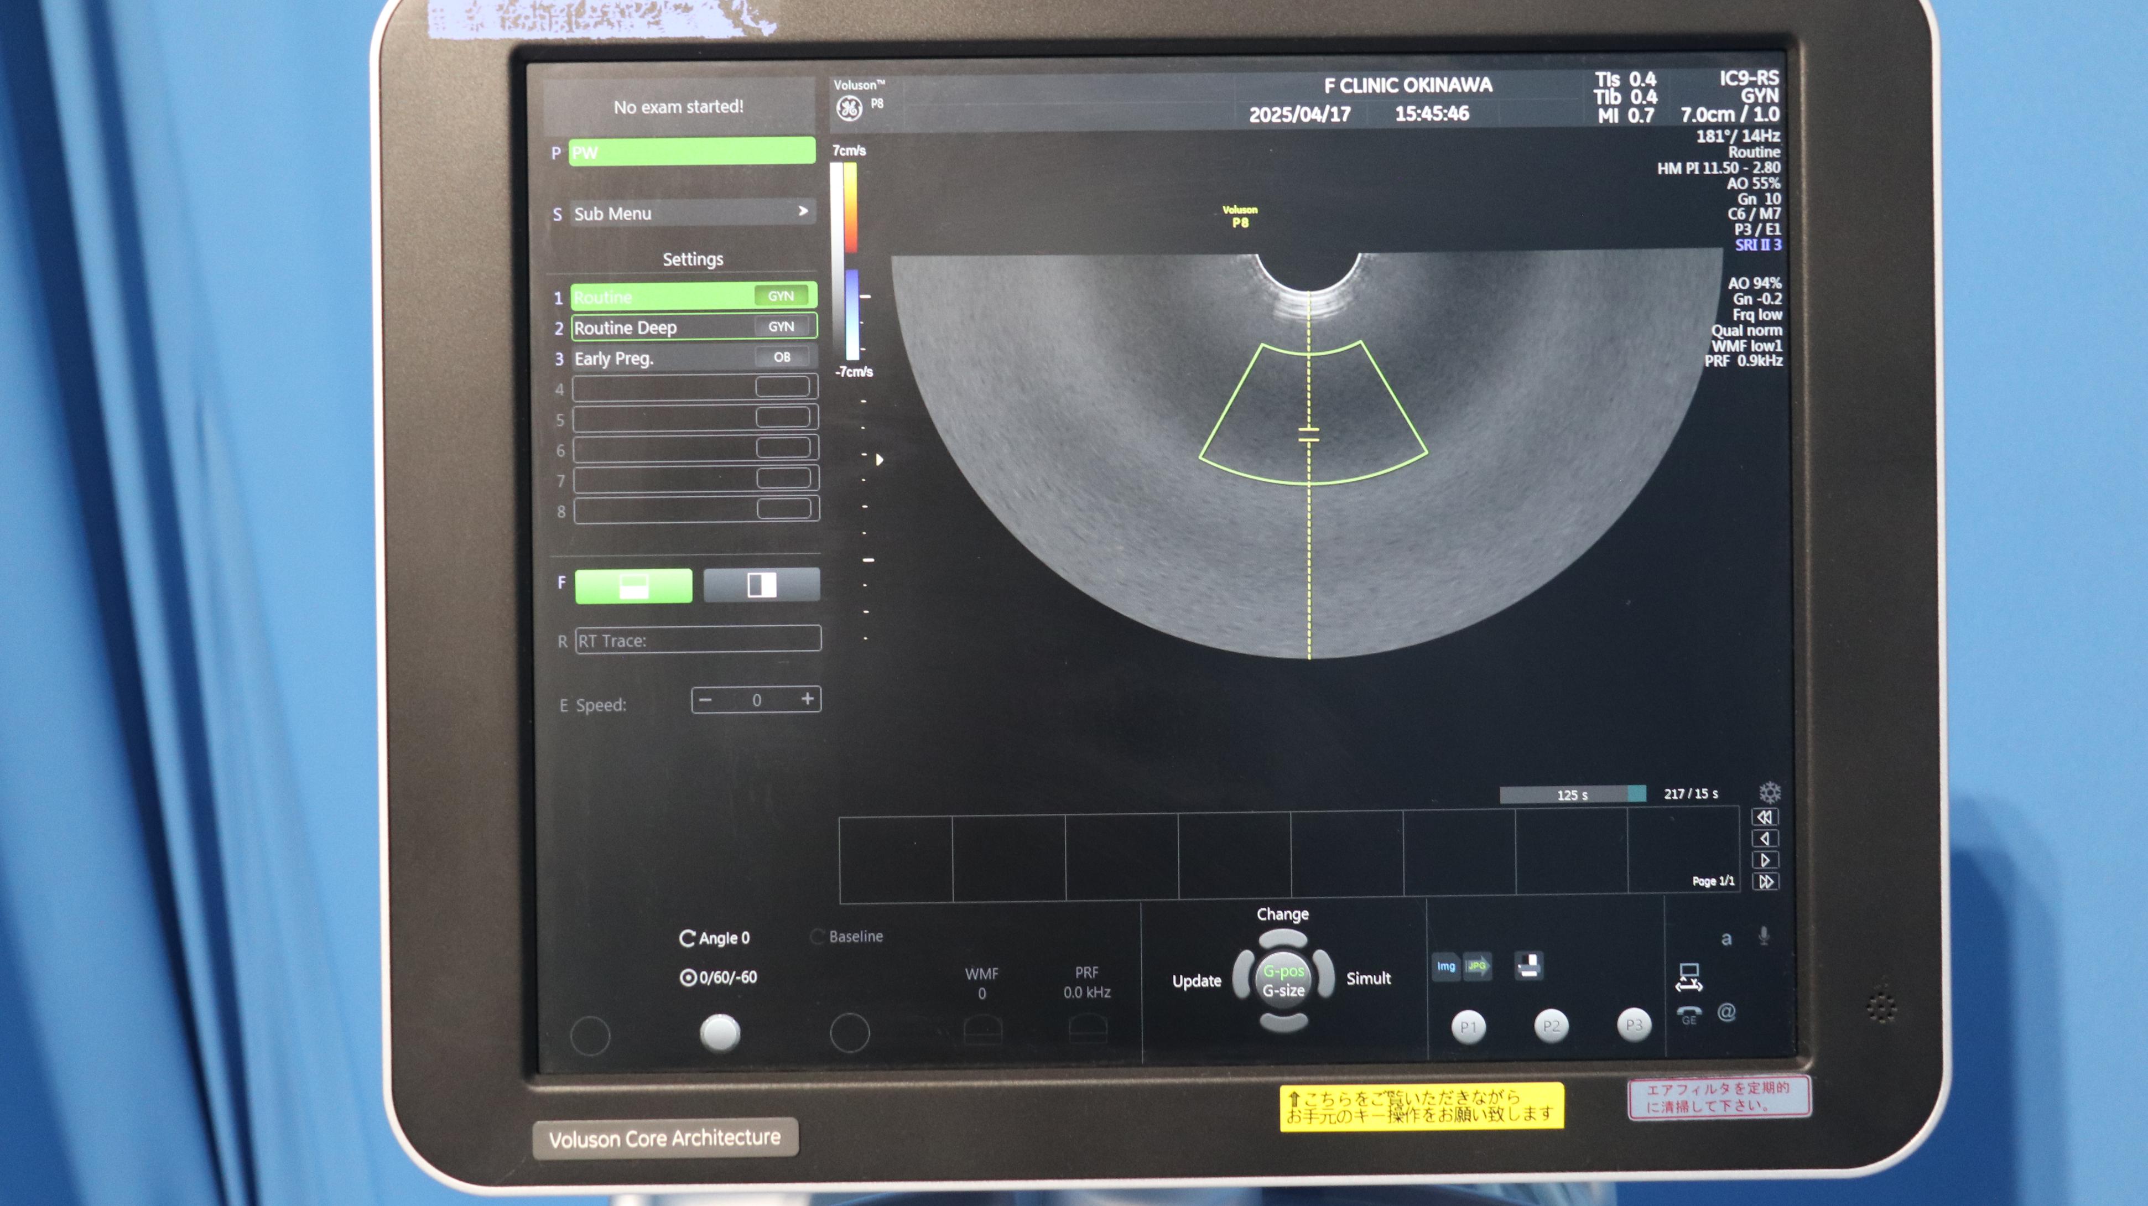Click the 'IC9-RS' probe label
The height and width of the screenshot is (1206, 2148).
click(1749, 79)
